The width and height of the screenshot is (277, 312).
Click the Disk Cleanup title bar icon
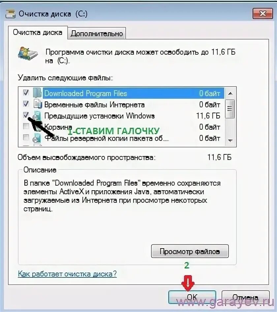tap(11, 14)
